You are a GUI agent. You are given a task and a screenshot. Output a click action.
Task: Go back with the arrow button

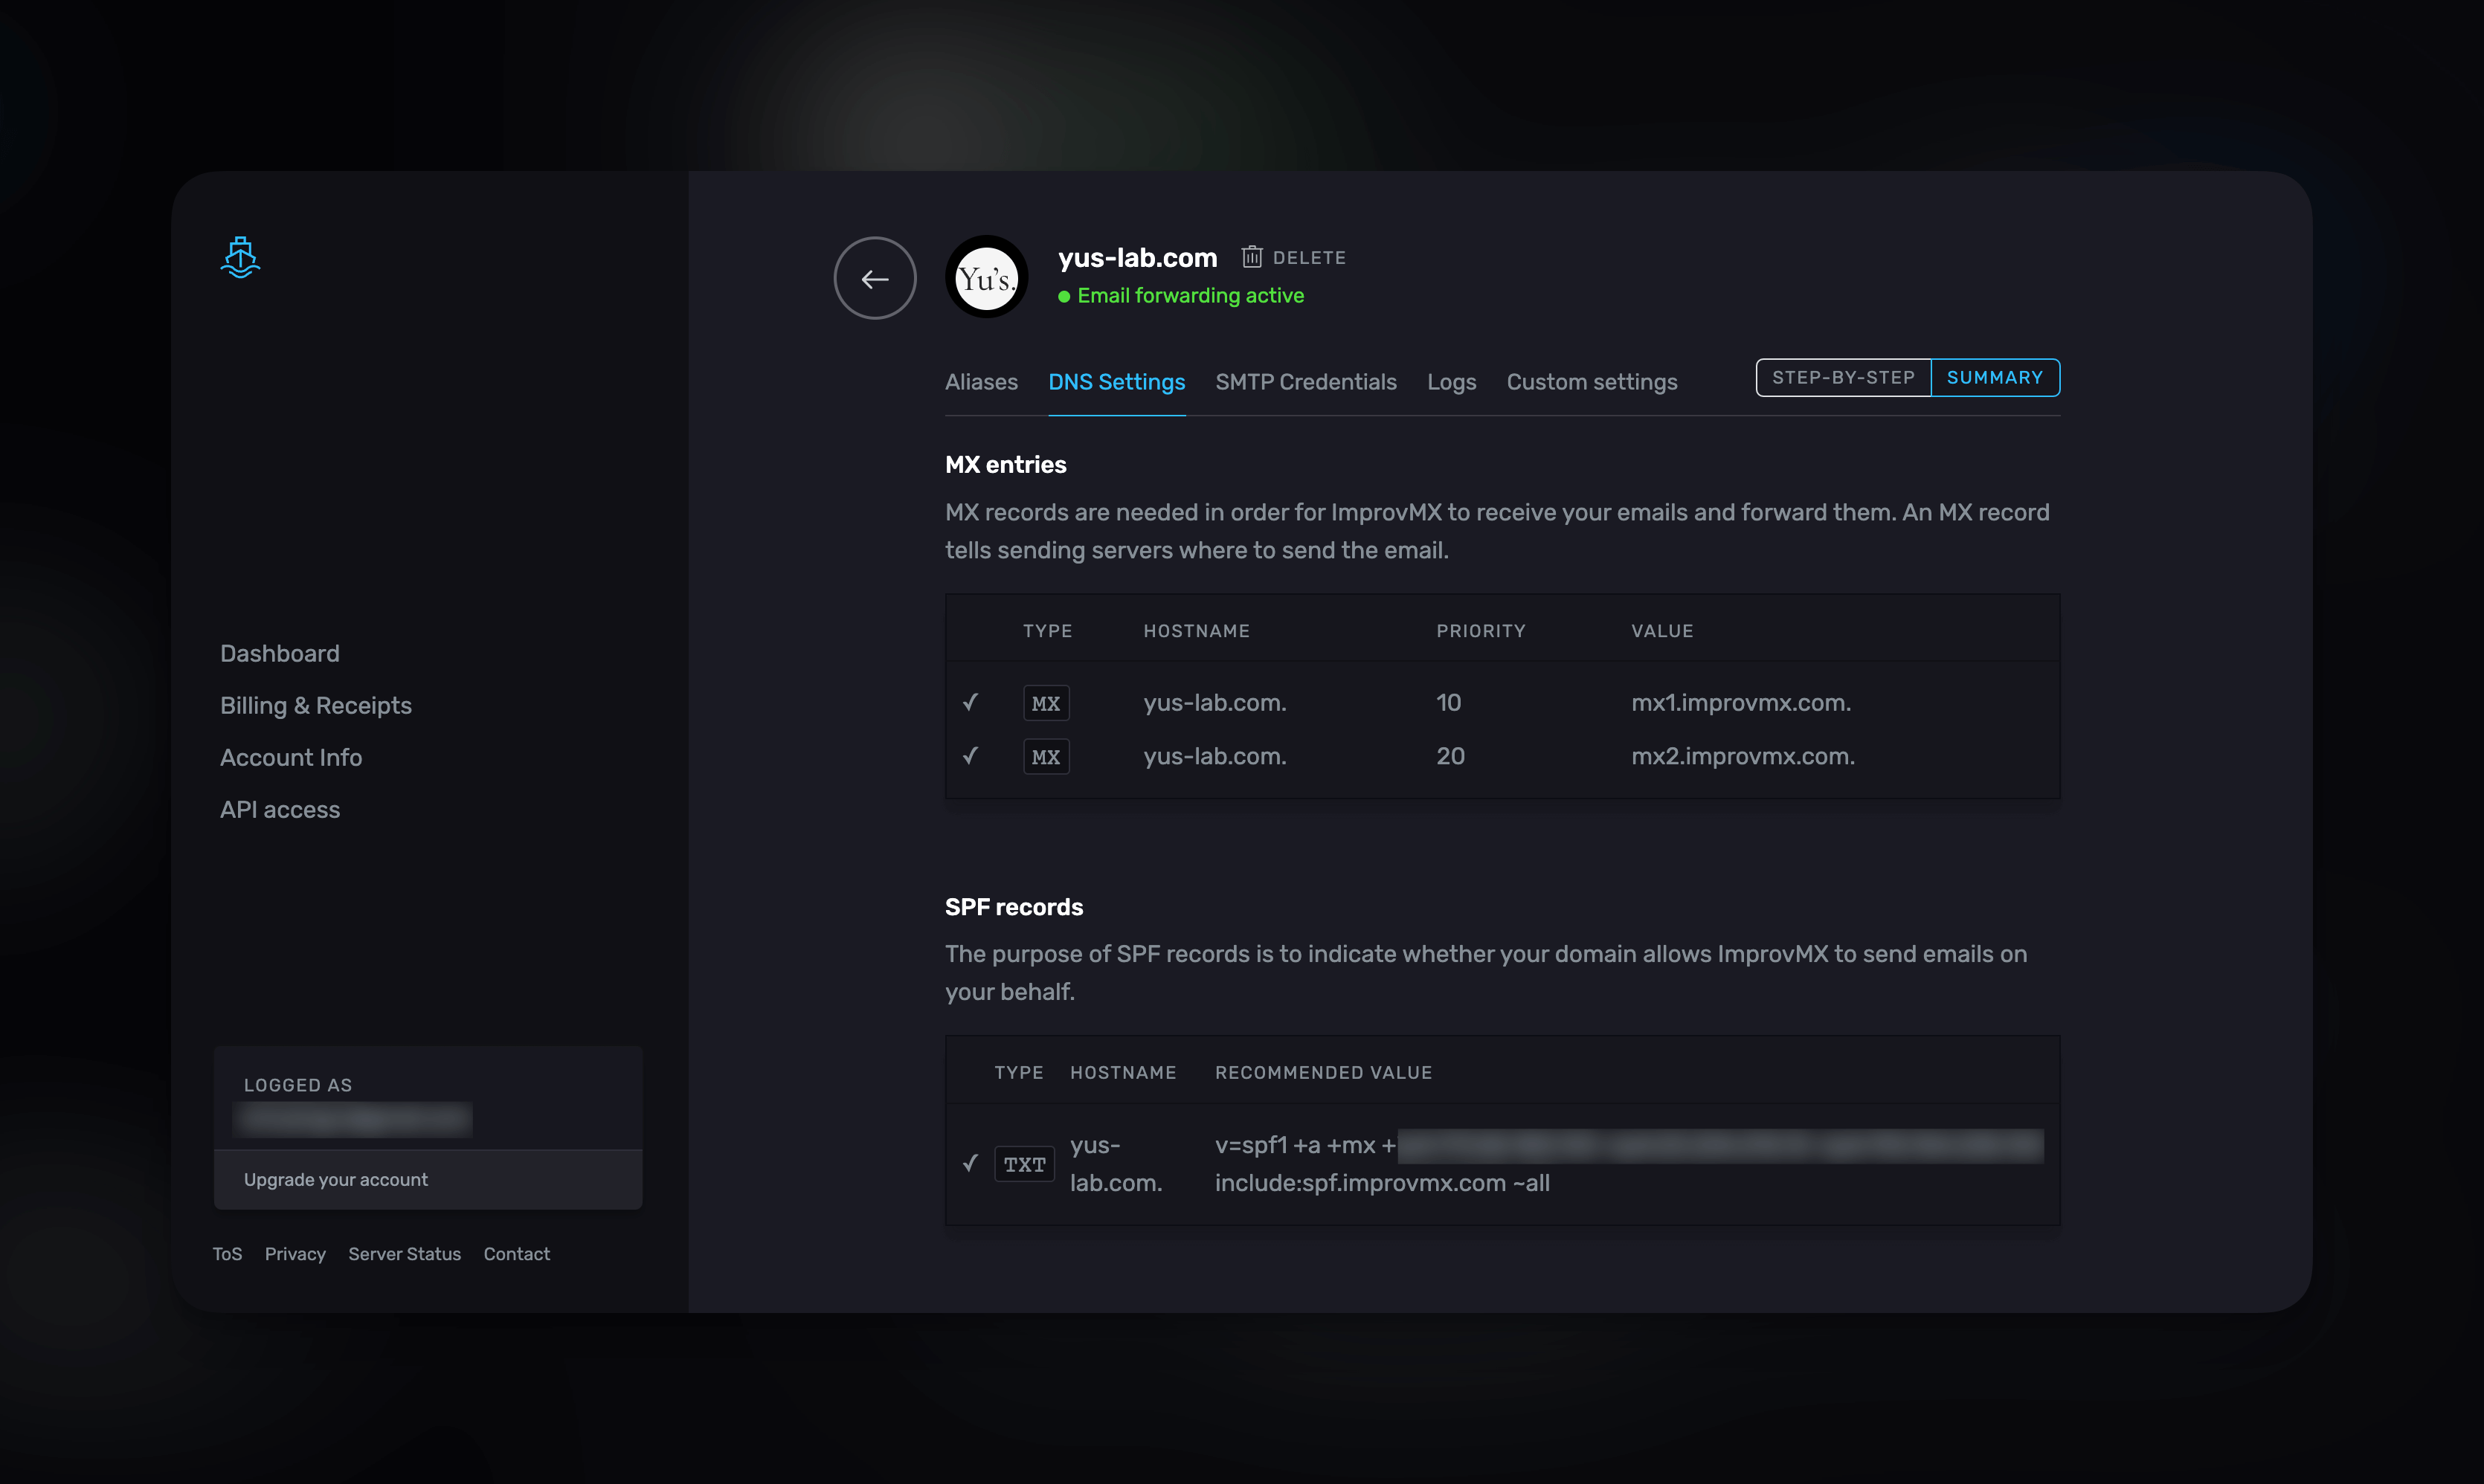click(x=875, y=278)
